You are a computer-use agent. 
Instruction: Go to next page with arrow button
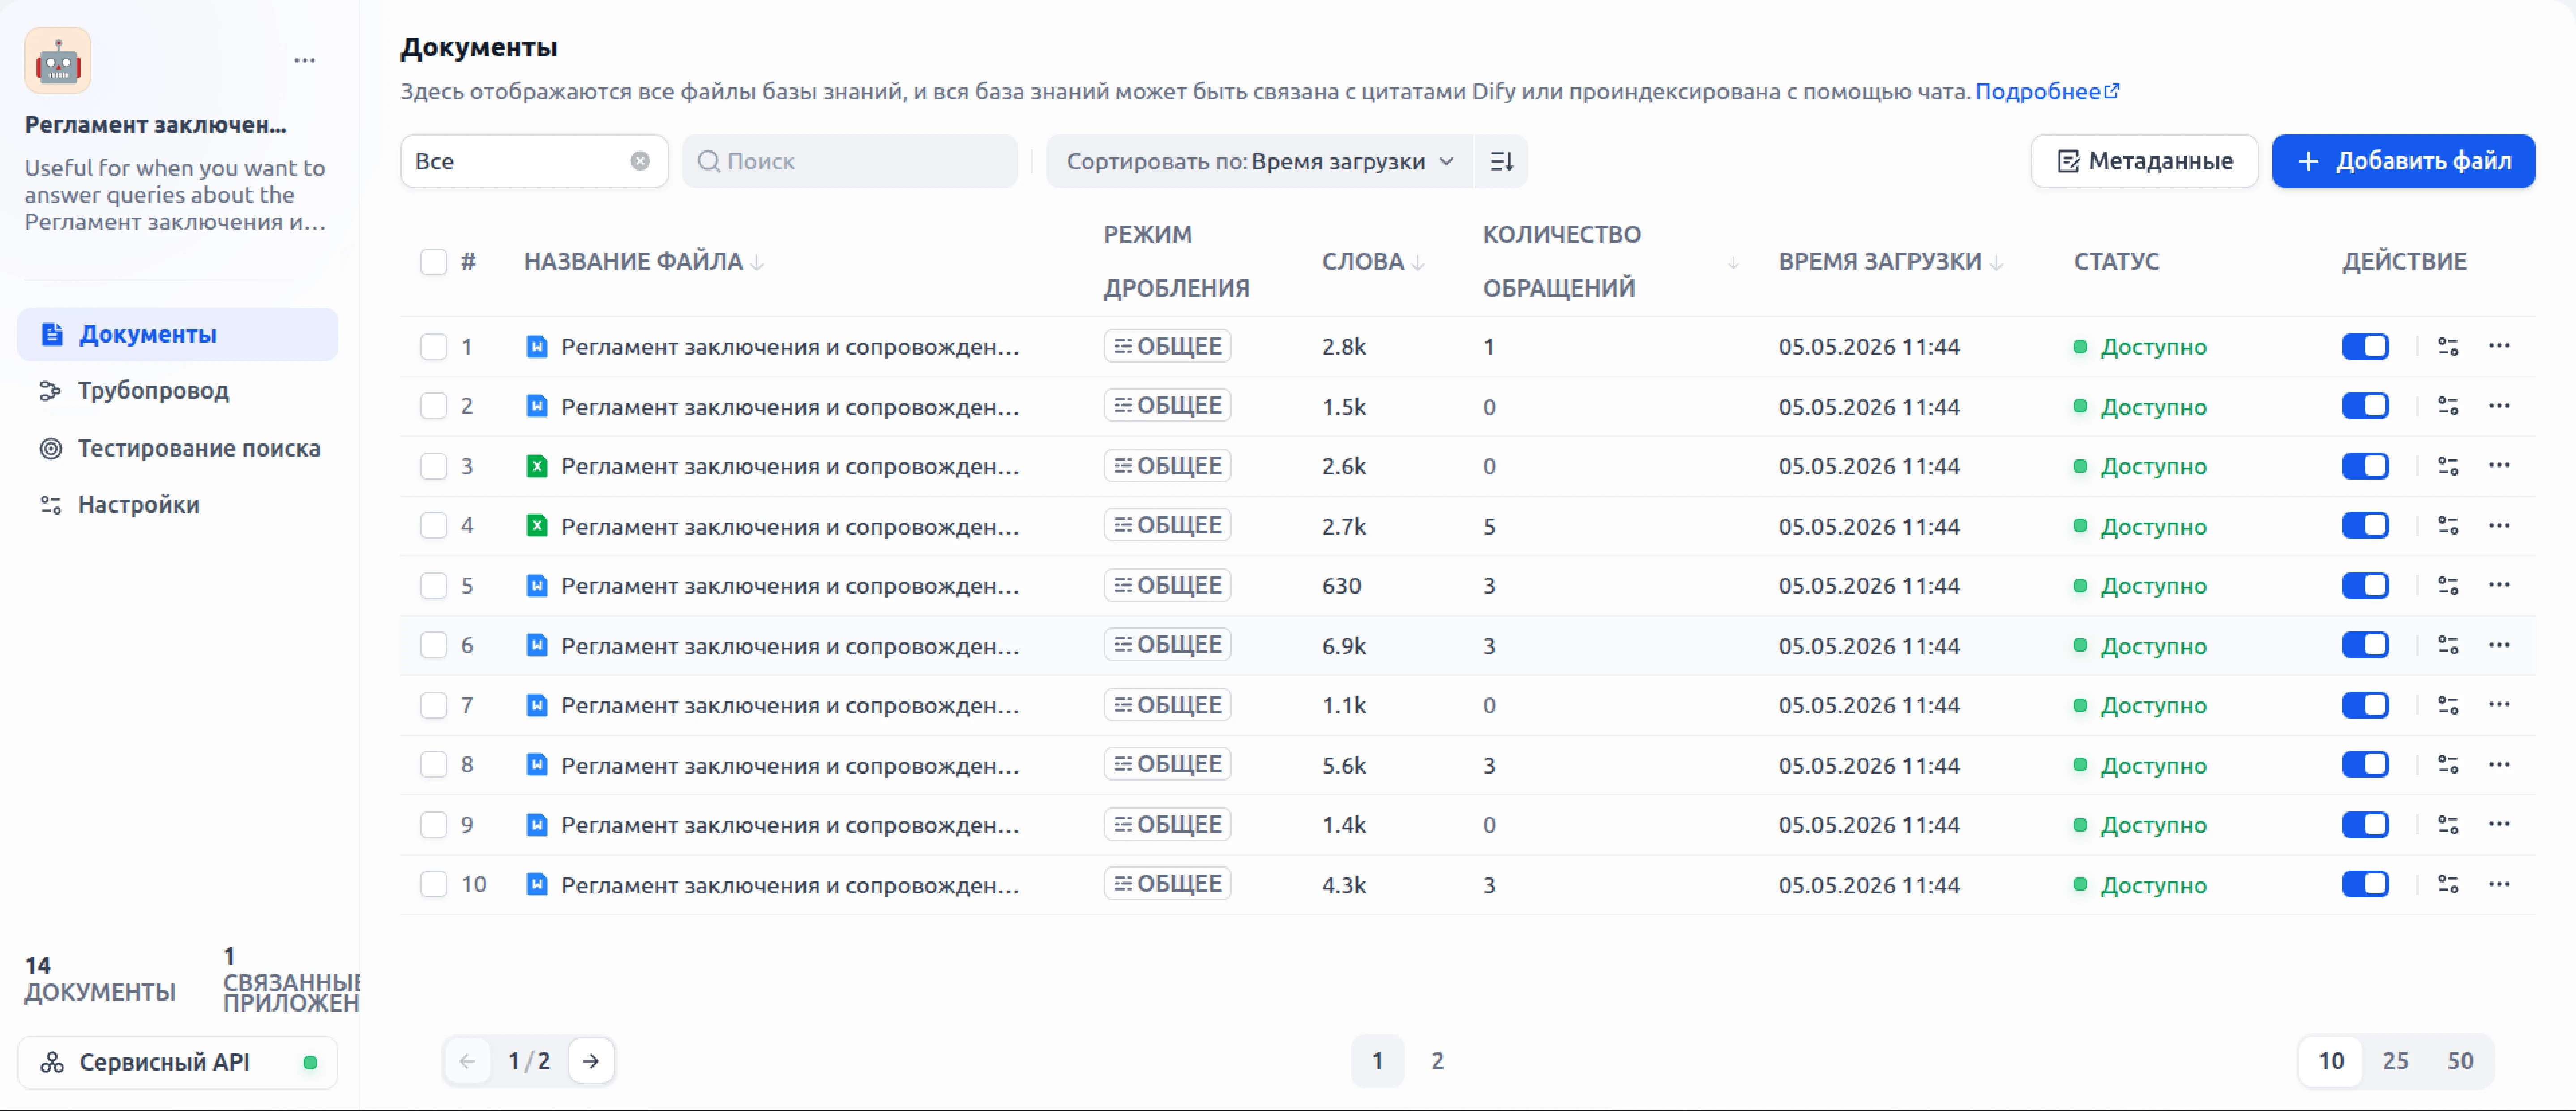pos(591,1060)
